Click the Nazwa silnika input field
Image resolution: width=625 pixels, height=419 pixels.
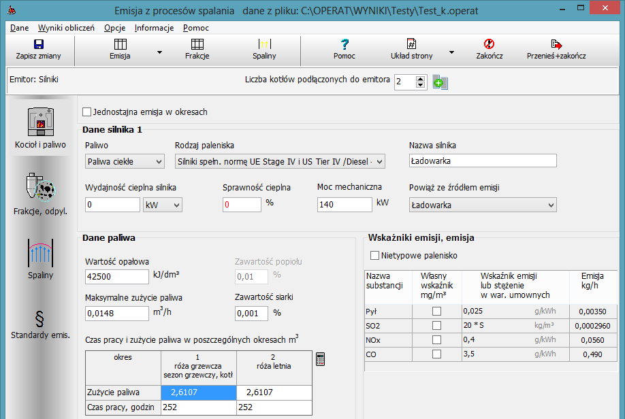[x=483, y=161]
